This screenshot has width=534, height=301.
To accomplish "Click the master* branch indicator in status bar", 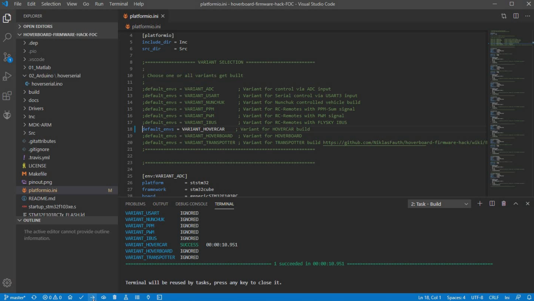I will point(15,297).
